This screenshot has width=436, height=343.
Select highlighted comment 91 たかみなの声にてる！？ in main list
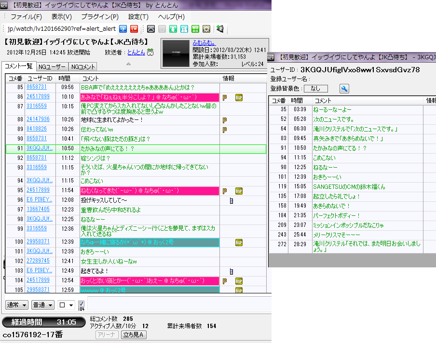[136, 149]
